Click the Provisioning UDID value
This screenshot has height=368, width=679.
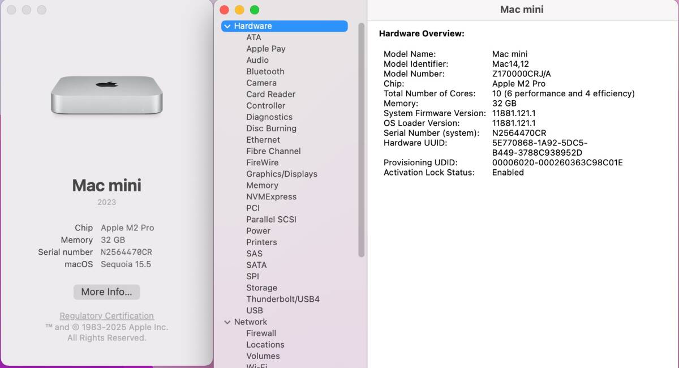tap(557, 162)
